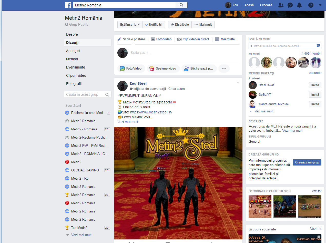The height and width of the screenshot is (243, 326).
Task: Click the Creează un grup button
Action: (307, 162)
